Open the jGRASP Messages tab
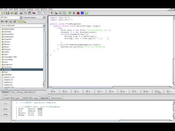This screenshot has height=131, width=175. [x=30, y=98]
